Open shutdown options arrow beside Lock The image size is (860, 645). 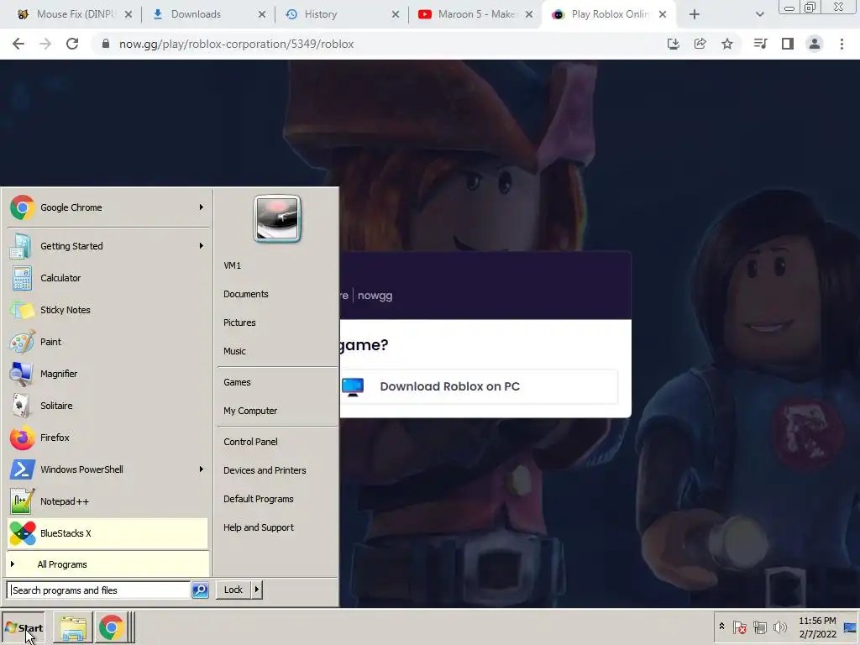[x=257, y=590]
